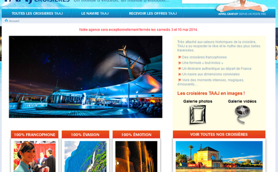Click the TAAJ Croisières logo

click(36, 1)
